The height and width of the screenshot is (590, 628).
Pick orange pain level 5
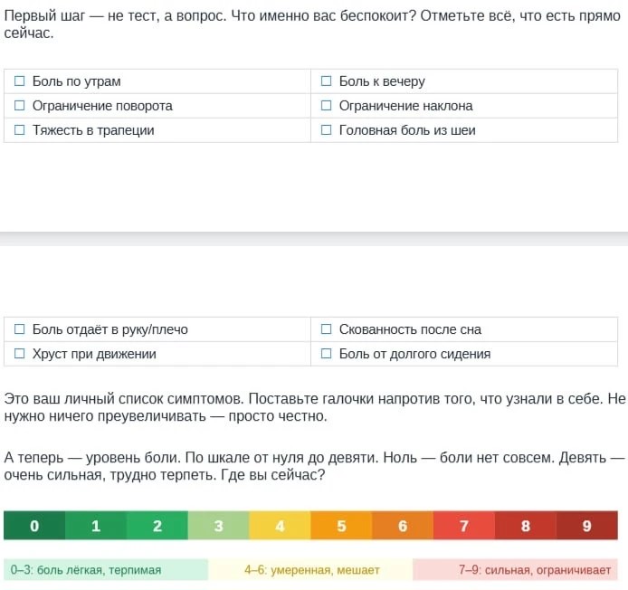pyautogui.click(x=341, y=525)
